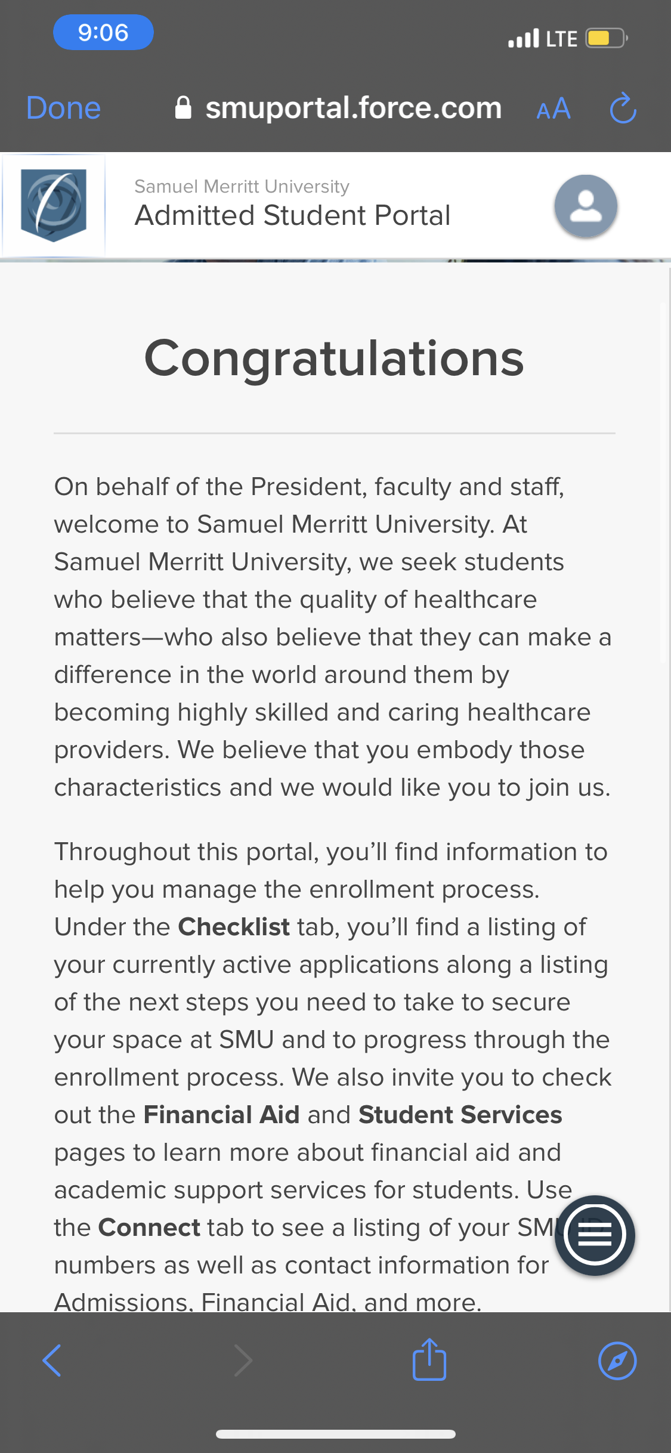Image resolution: width=671 pixels, height=1453 pixels.
Task: Tap the bold Connect text
Action: pos(149,1228)
